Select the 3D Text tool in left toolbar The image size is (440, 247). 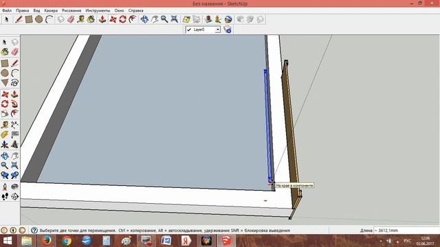[x=15, y=145]
